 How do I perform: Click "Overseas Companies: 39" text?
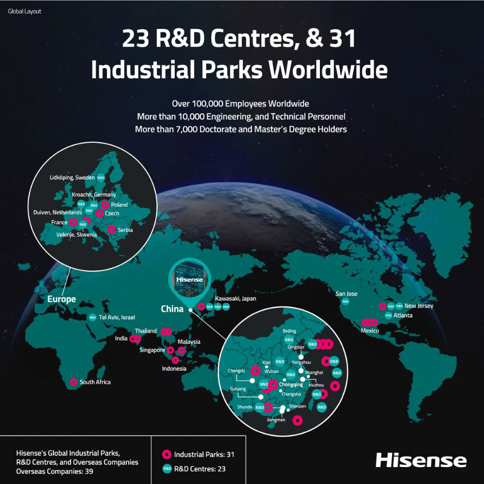click(x=55, y=471)
